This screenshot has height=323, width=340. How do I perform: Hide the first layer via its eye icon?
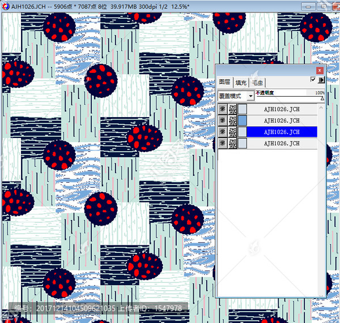click(223, 109)
